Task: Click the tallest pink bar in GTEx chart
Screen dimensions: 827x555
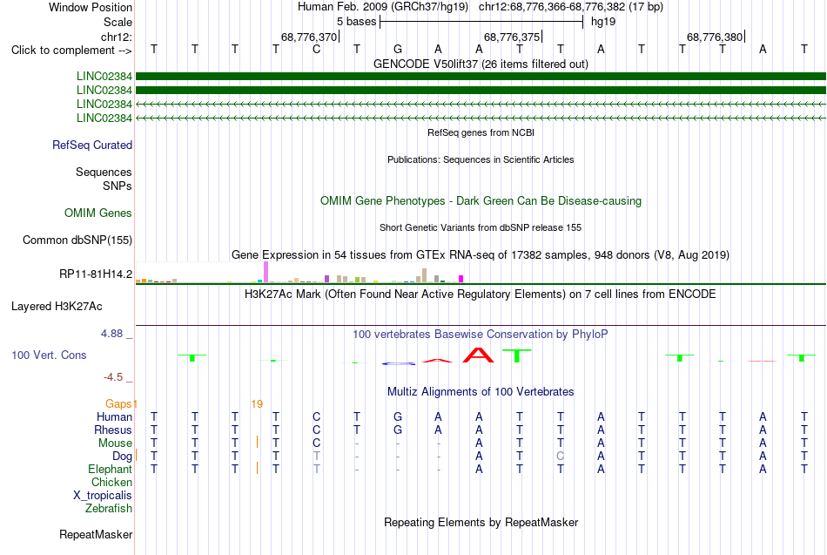Action: (266, 273)
